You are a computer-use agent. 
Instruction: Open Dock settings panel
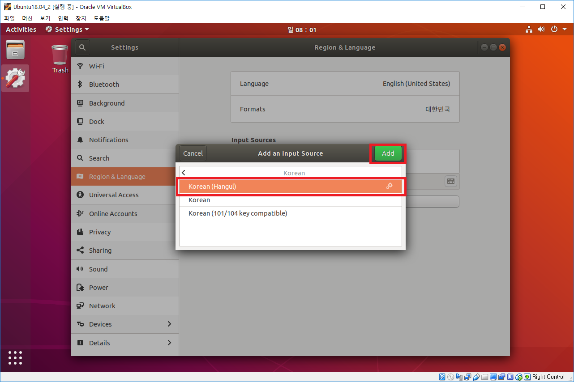click(125, 121)
